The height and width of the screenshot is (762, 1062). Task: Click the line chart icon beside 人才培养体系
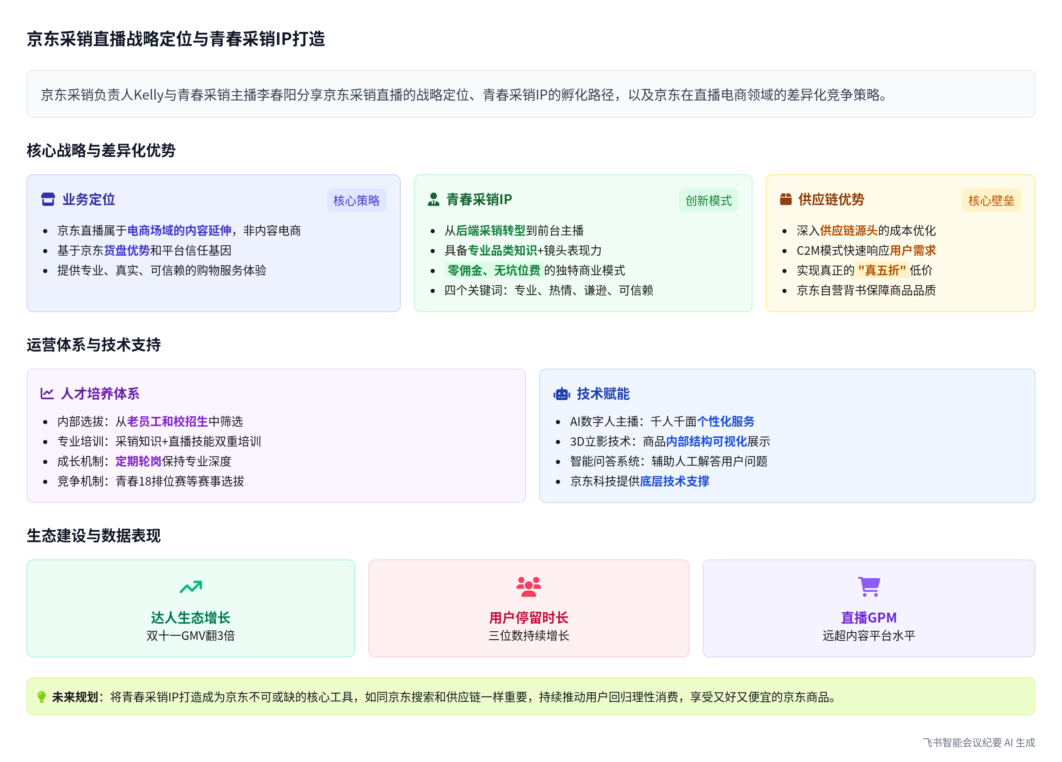[x=47, y=393]
